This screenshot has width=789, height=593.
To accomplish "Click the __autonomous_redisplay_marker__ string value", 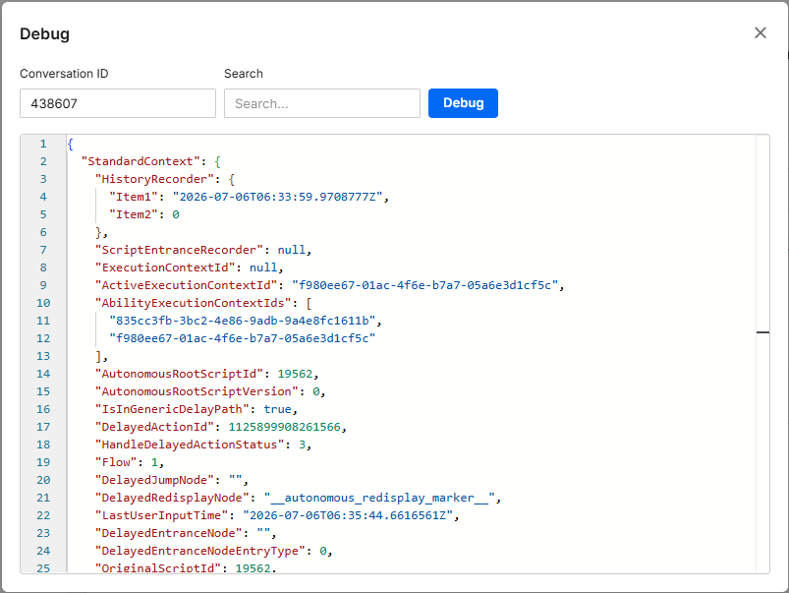I will [x=379, y=498].
